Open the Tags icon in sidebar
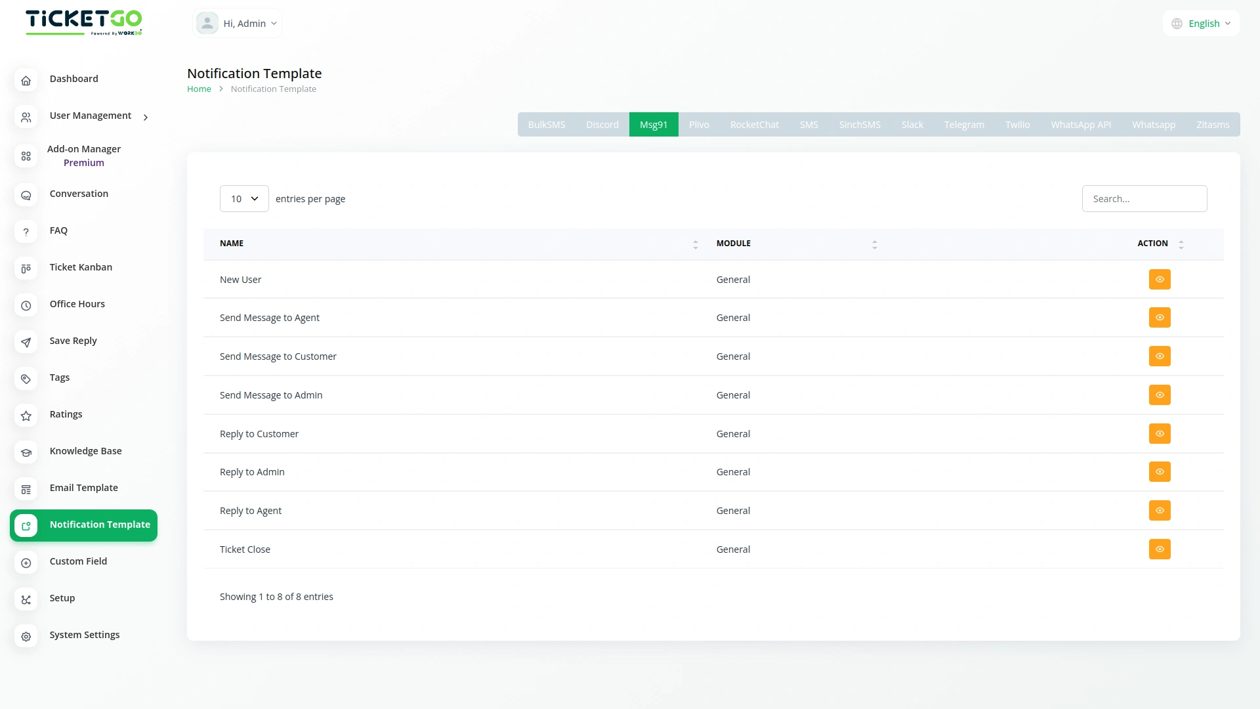The height and width of the screenshot is (709, 1260). pyautogui.click(x=26, y=379)
